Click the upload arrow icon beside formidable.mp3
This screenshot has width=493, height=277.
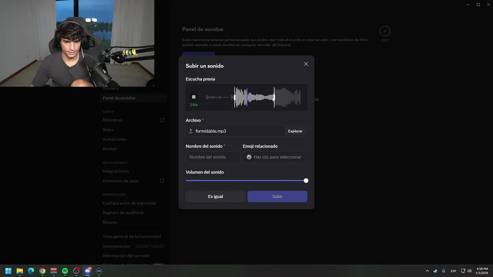pyautogui.click(x=191, y=131)
